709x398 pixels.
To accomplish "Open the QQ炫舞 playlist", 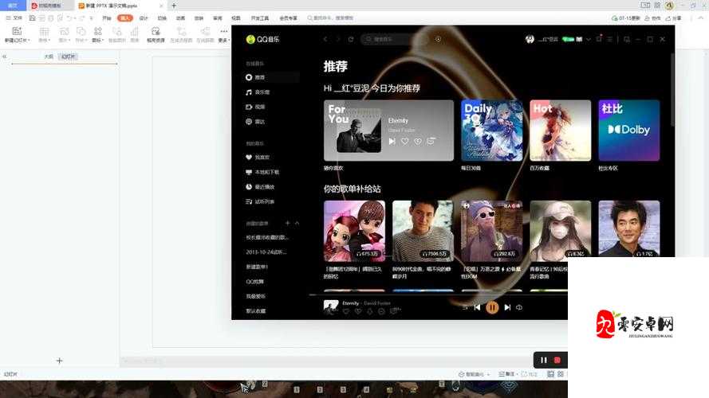I will [255, 281].
